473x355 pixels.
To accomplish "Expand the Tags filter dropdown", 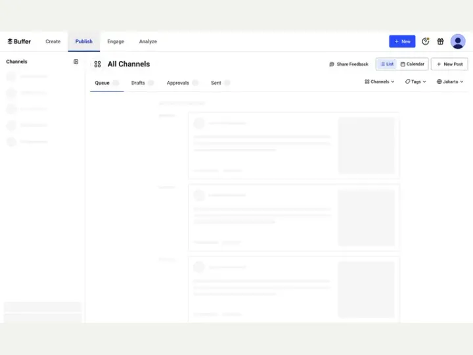I will (x=415, y=82).
